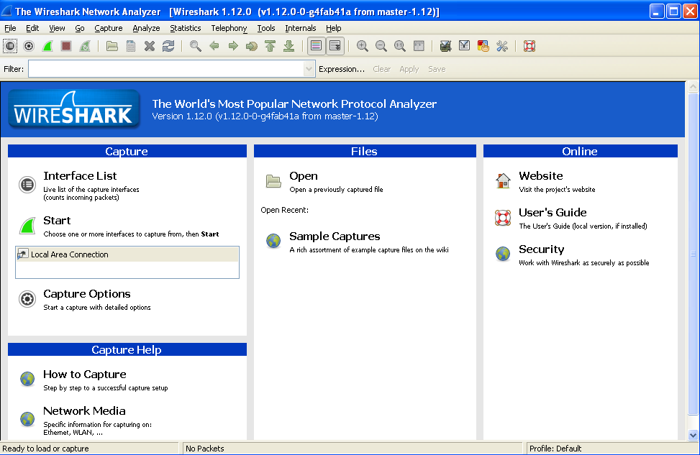Open the Sample Captures wiki link
The width and height of the screenshot is (700, 455).
pyautogui.click(x=335, y=236)
